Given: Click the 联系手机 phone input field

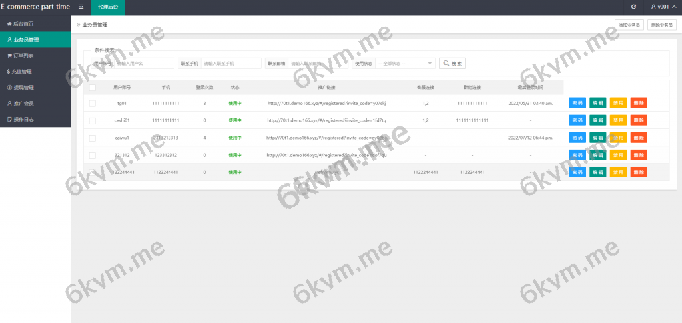Looking at the screenshot, I should (x=230, y=64).
